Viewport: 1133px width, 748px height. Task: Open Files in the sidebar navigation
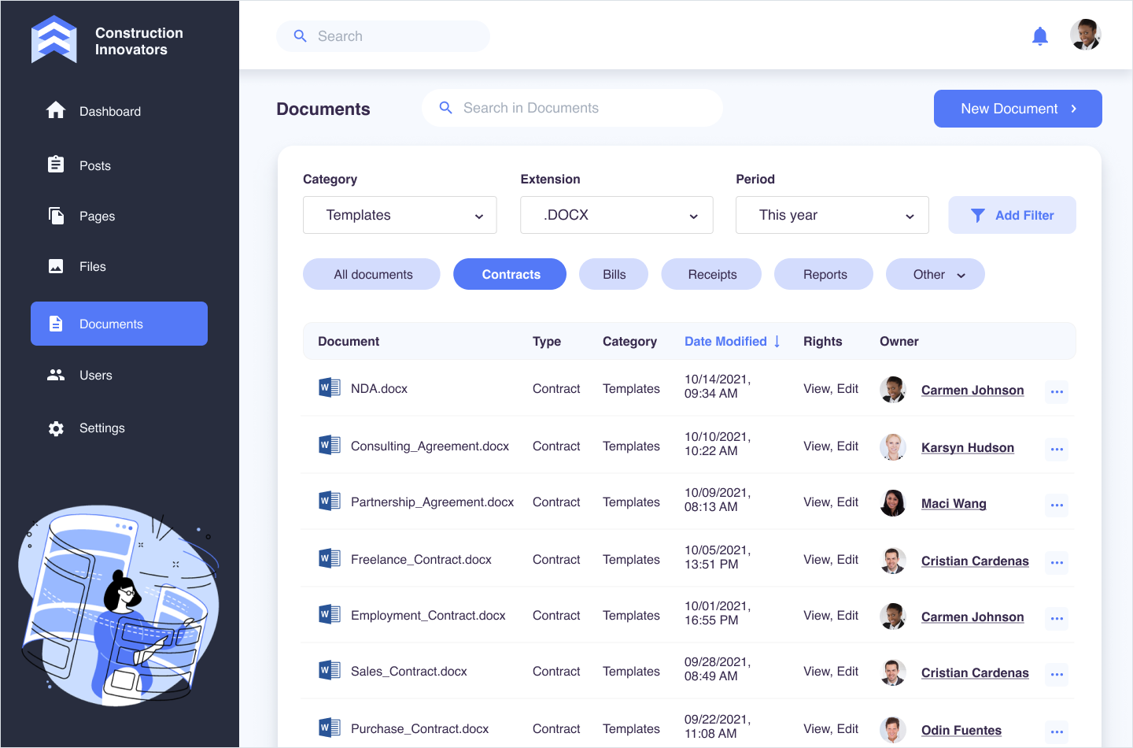tap(92, 267)
